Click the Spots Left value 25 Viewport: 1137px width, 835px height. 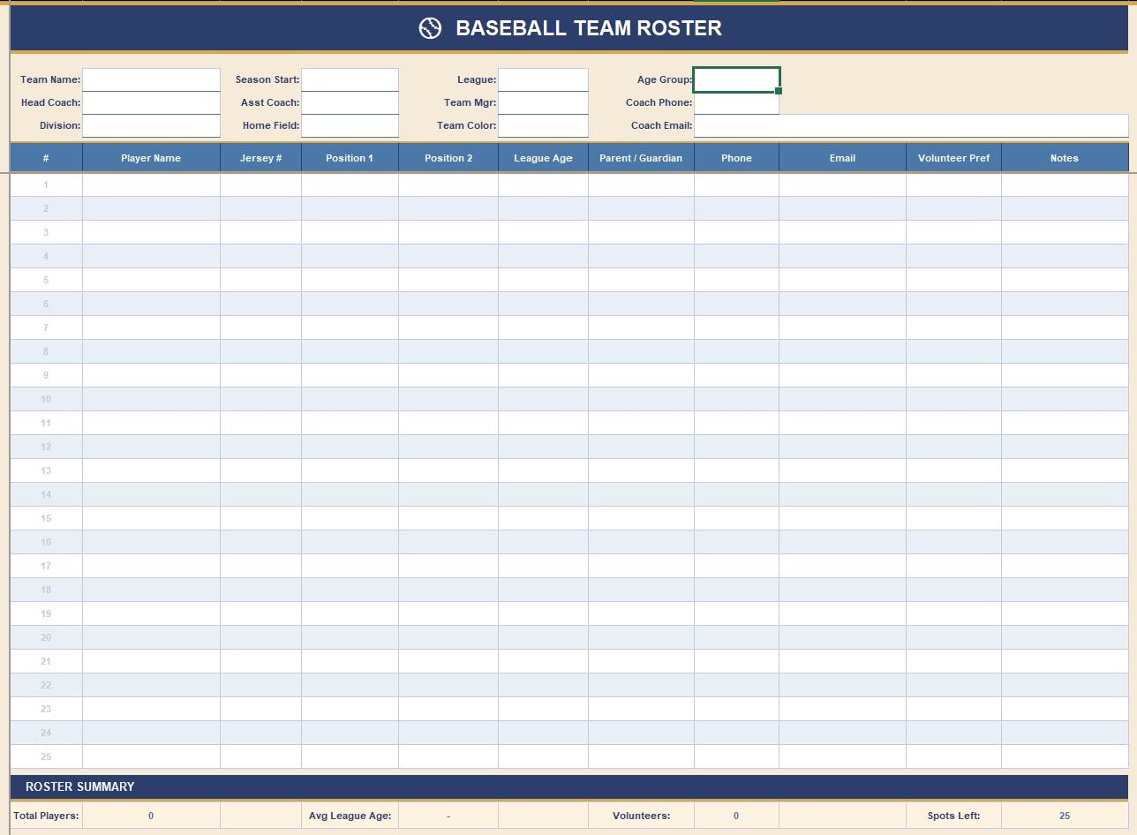(x=1065, y=816)
